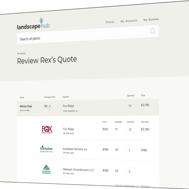The image size is (189, 189).
Task: Click the Midwest Groundcovers logo
Action: pos(46,170)
